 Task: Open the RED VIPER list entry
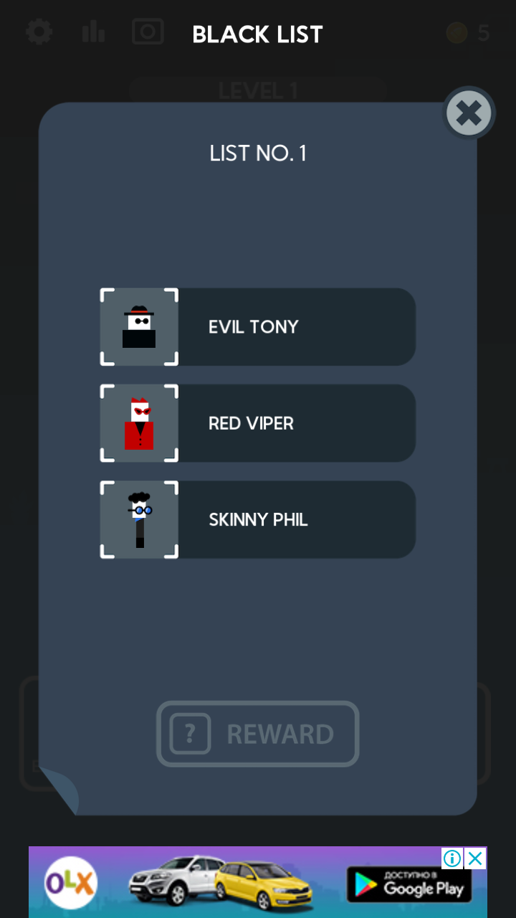pyautogui.click(x=258, y=423)
